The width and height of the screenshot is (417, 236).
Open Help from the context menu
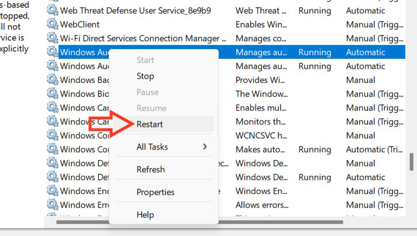tap(145, 215)
